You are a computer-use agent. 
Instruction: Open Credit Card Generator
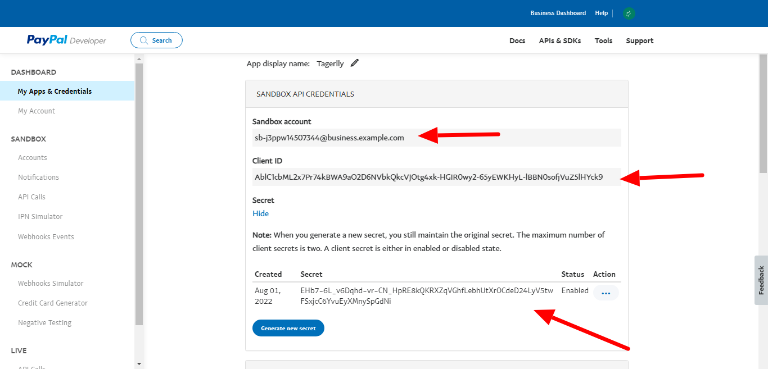pyautogui.click(x=53, y=303)
